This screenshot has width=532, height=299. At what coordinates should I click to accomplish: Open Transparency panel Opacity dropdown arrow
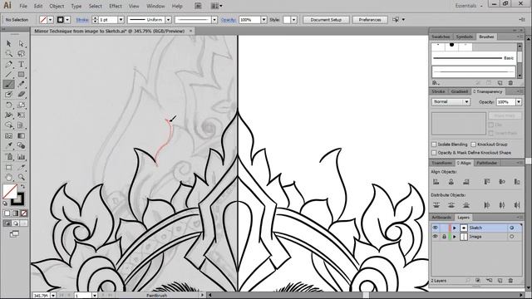pyautogui.click(x=519, y=101)
